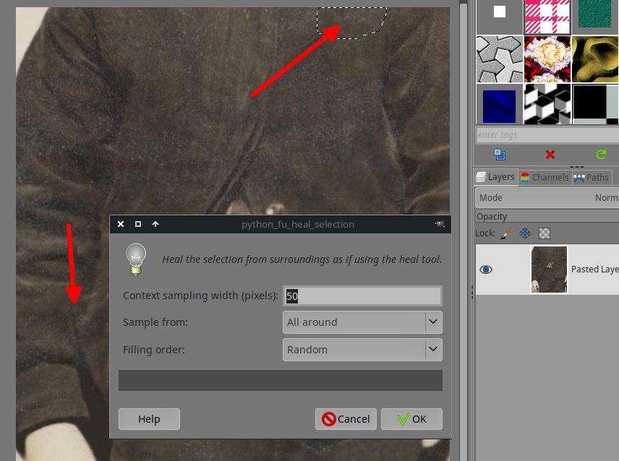
Task: Toggle visibility eye of Pasted Layer
Action: [486, 270]
